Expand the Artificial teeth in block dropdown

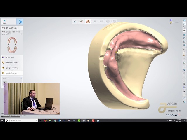point(21,33)
